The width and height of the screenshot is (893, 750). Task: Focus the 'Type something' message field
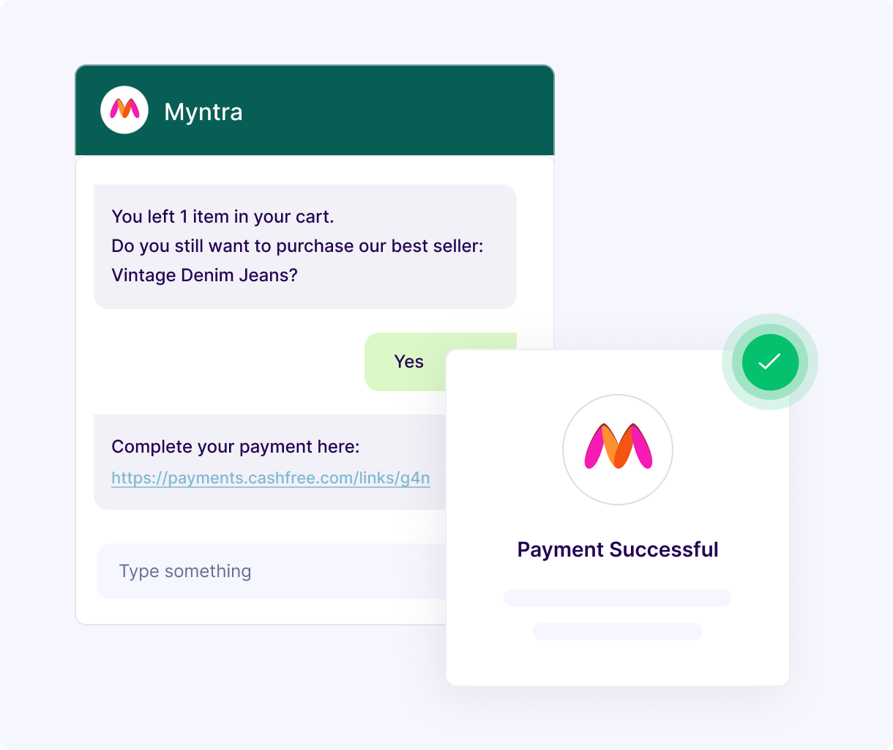(271, 571)
